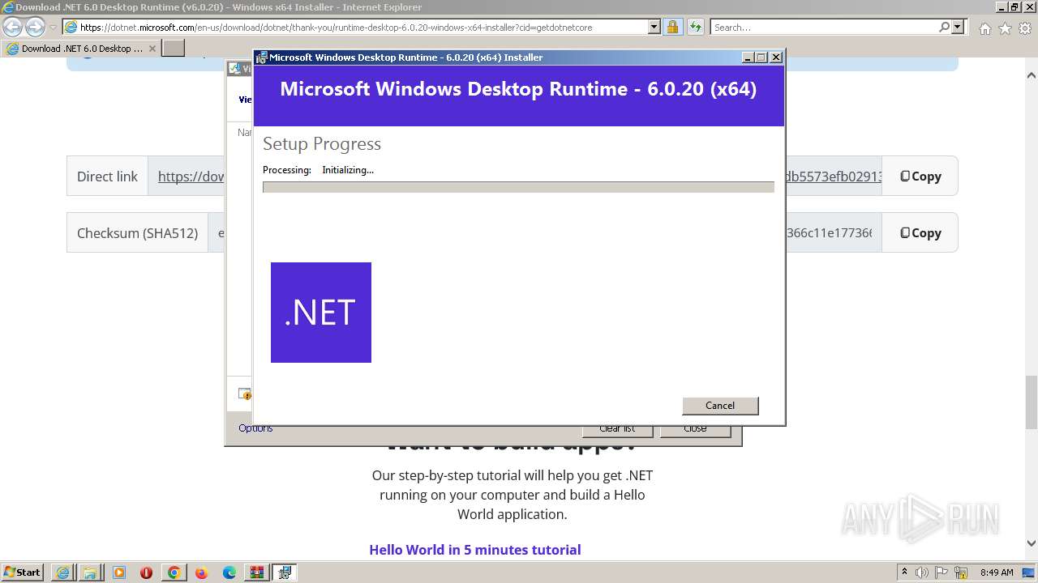This screenshot has width=1038, height=583.
Task: Click the Setup Progress heading
Action: (322, 144)
